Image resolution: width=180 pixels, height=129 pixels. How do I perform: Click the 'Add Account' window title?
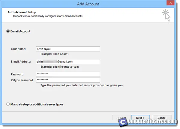click(88, 4)
